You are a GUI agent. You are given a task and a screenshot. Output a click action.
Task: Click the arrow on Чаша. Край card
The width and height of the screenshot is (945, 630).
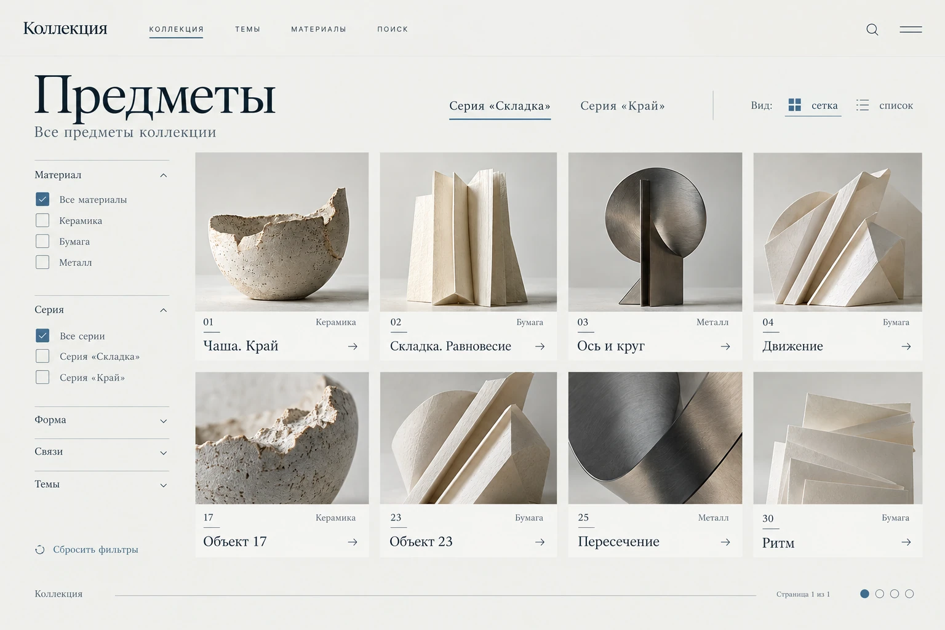[x=353, y=346]
